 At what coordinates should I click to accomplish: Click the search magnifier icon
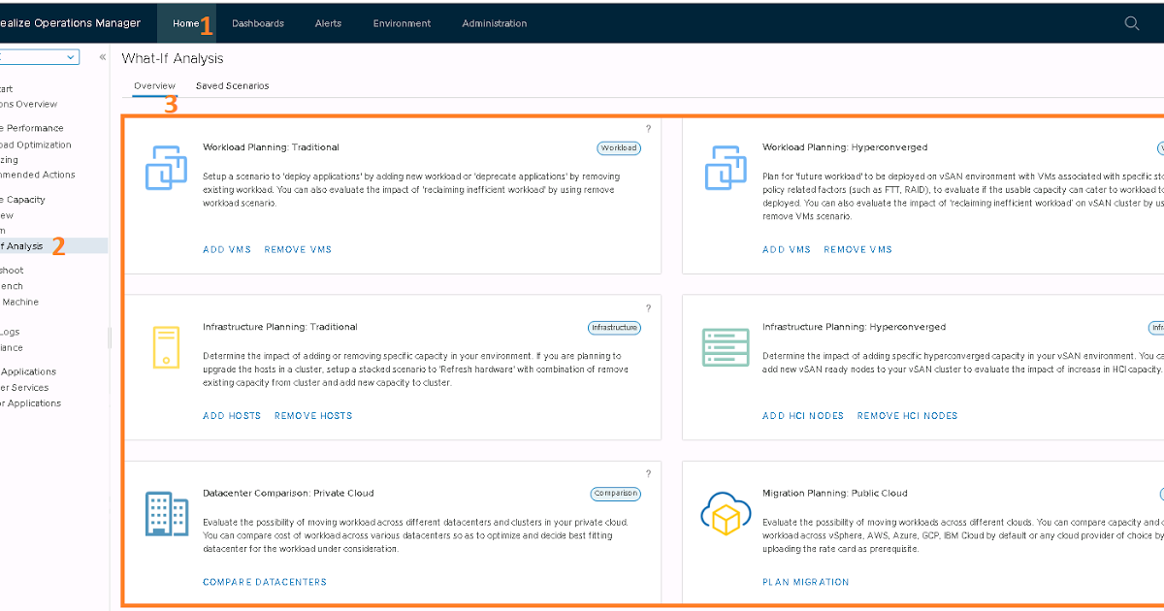coord(1131,23)
